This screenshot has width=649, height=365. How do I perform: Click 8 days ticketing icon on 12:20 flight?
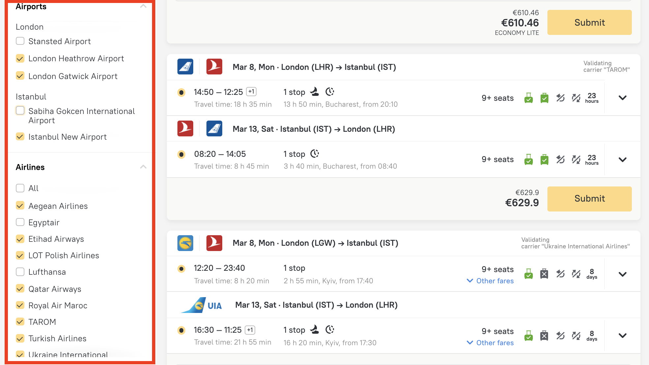pos(592,274)
